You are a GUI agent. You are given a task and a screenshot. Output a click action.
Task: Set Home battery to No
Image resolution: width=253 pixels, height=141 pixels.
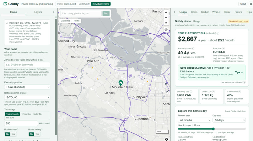point(31,134)
